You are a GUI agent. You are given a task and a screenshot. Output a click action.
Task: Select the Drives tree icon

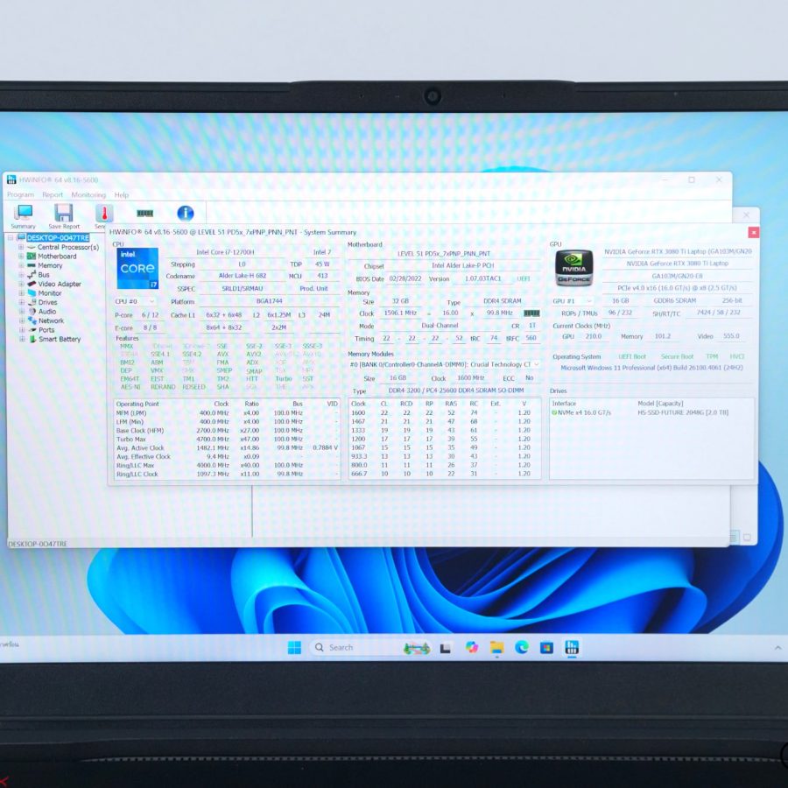point(32,302)
